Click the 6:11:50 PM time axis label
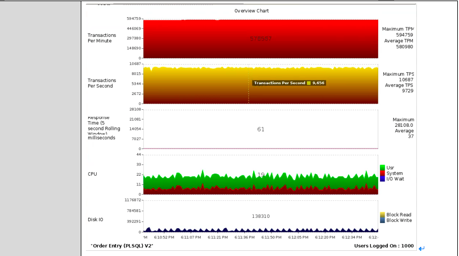 point(271,237)
